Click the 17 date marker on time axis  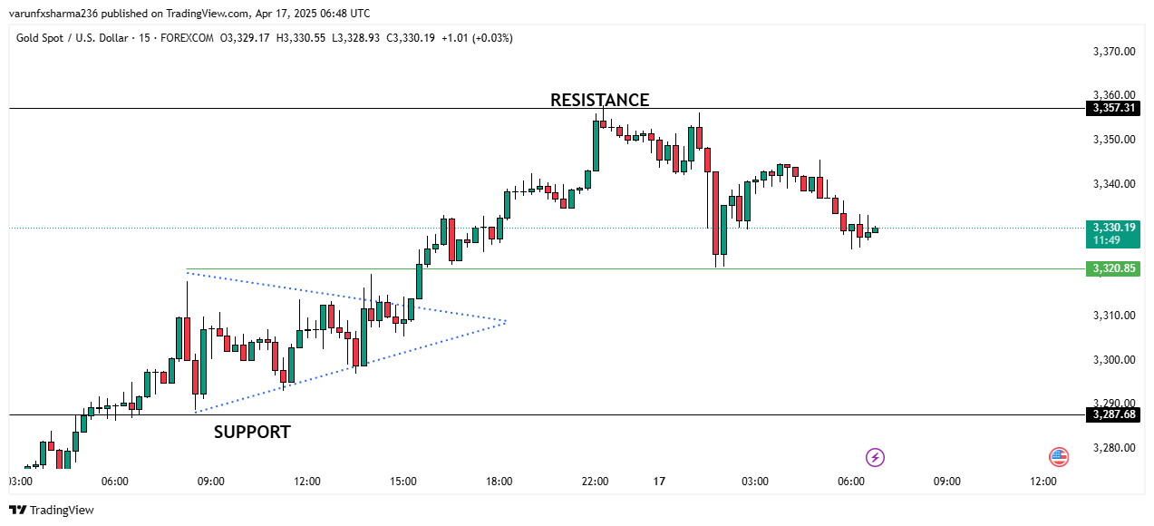659,482
